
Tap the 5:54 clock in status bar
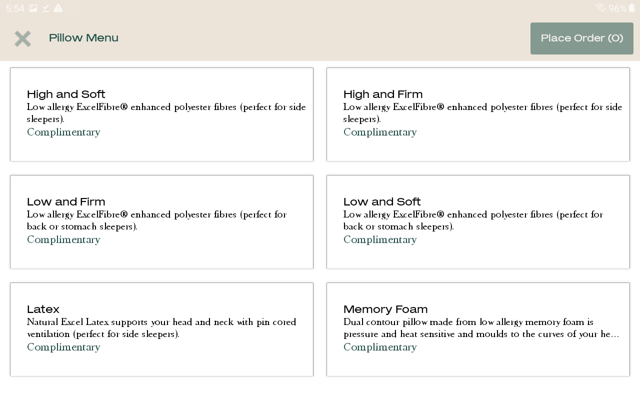click(15, 8)
